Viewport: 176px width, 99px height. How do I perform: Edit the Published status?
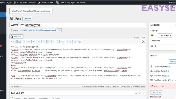click(169, 67)
